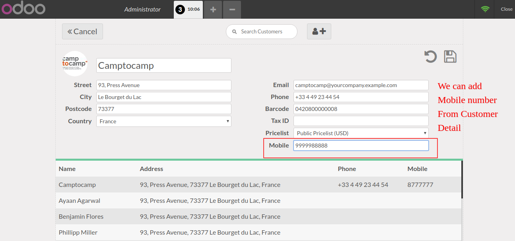Screen dimensions: 515x241
Task: Click the customer name field Camptocamp
Action: pos(164,66)
